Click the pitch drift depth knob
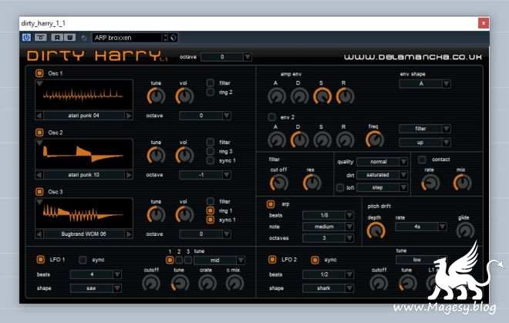509x323 pixels. tap(376, 230)
